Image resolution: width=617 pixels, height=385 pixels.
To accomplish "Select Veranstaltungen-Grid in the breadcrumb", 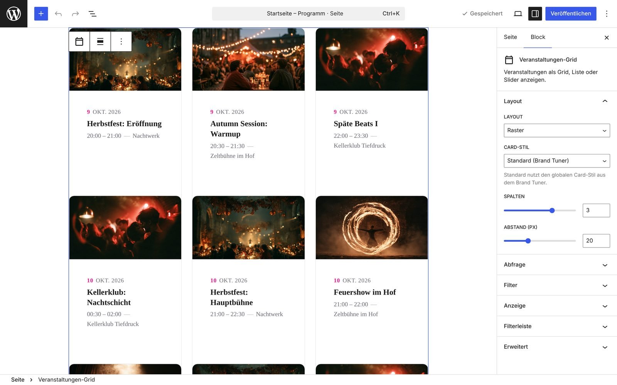I will pos(66,380).
